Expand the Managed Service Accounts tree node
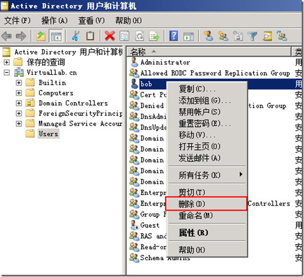 click(18, 124)
